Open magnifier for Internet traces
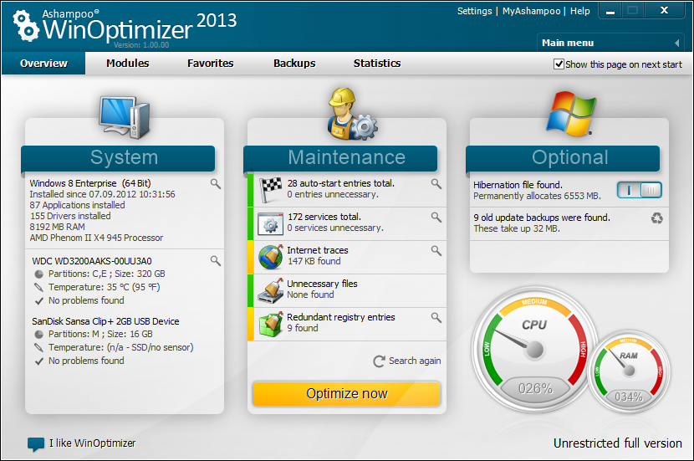Image resolution: width=694 pixels, height=461 pixels. [436, 251]
